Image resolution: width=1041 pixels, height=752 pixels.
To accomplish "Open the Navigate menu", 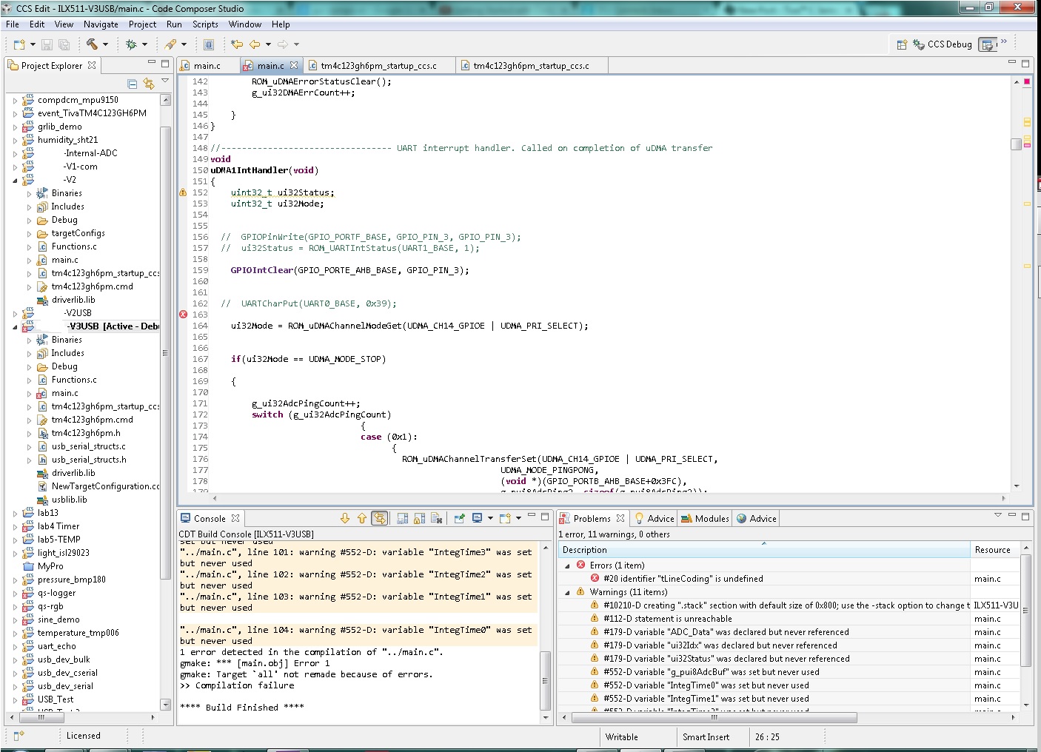I will [x=101, y=24].
